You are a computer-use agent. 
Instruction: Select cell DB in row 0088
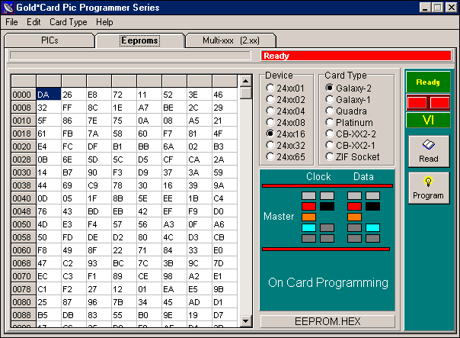[x=74, y=315]
